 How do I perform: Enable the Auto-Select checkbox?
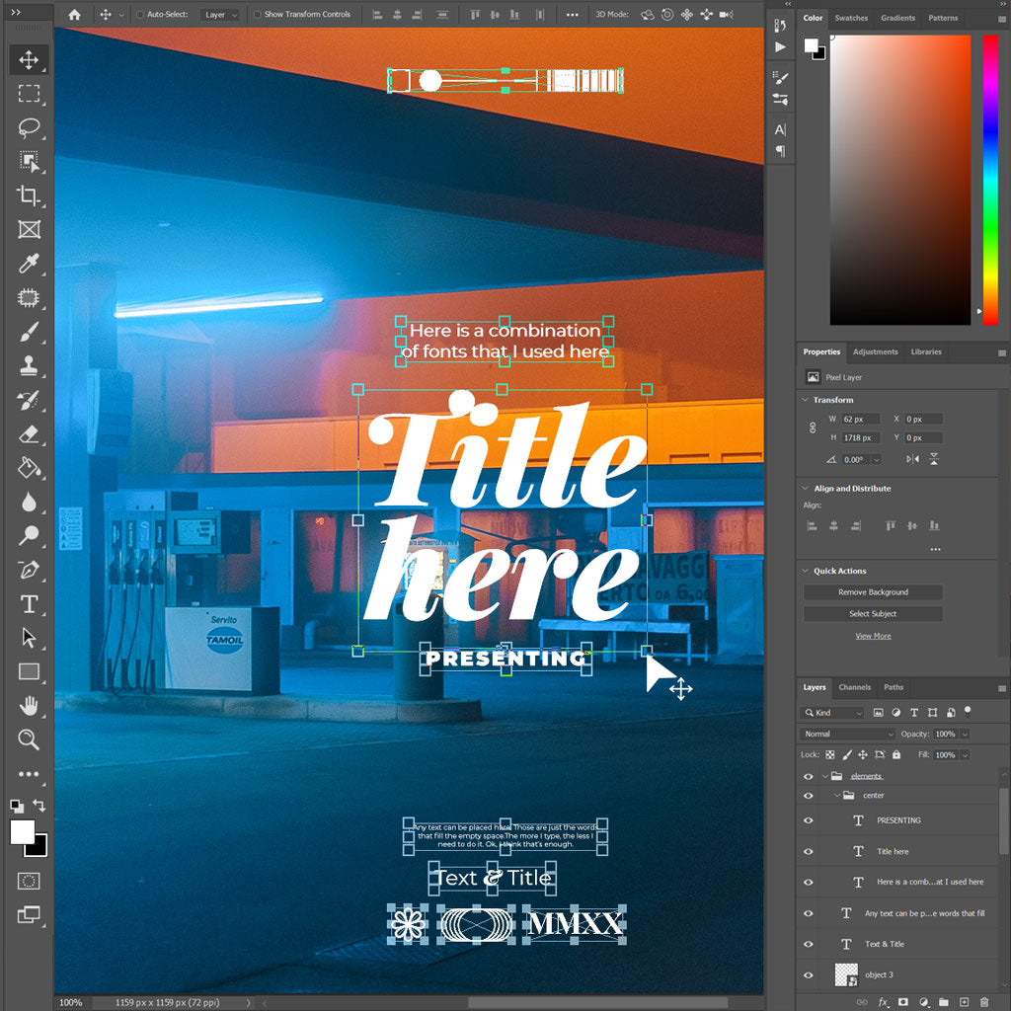click(139, 15)
